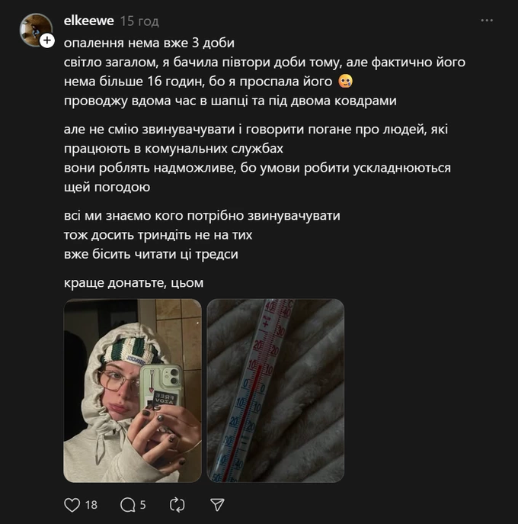Click the elkeewe username link
The image size is (518, 524).
point(89,21)
